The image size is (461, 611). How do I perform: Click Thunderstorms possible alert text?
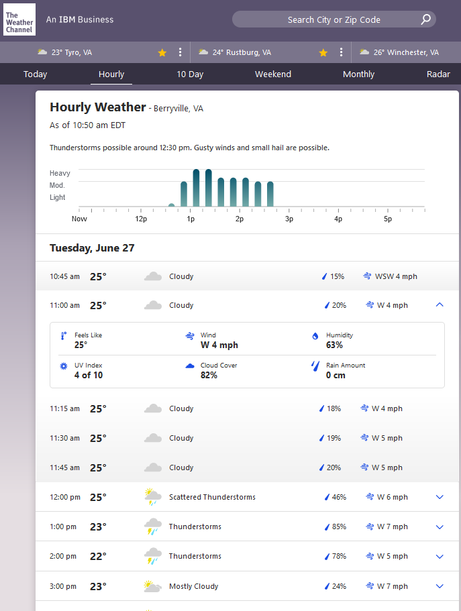[189, 148]
